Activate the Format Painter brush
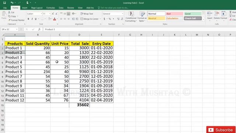The width and height of the screenshot is (236, 133). pyautogui.click(x=9, y=20)
